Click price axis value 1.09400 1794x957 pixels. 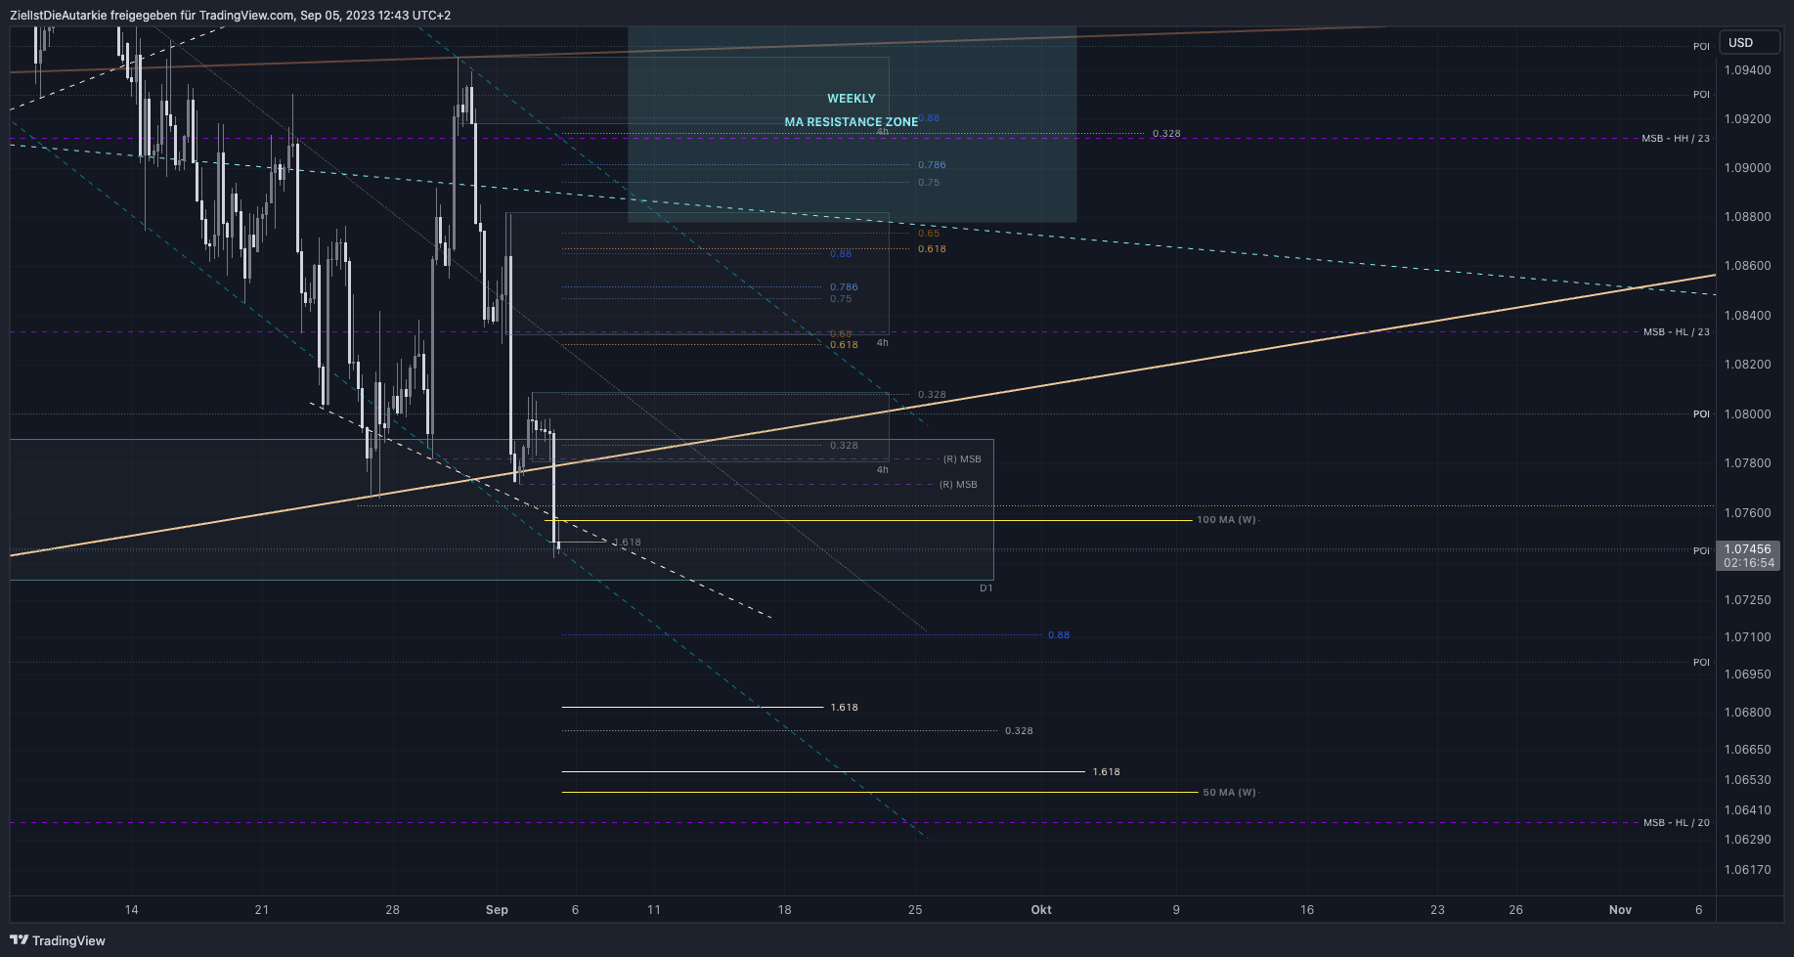pos(1748,70)
